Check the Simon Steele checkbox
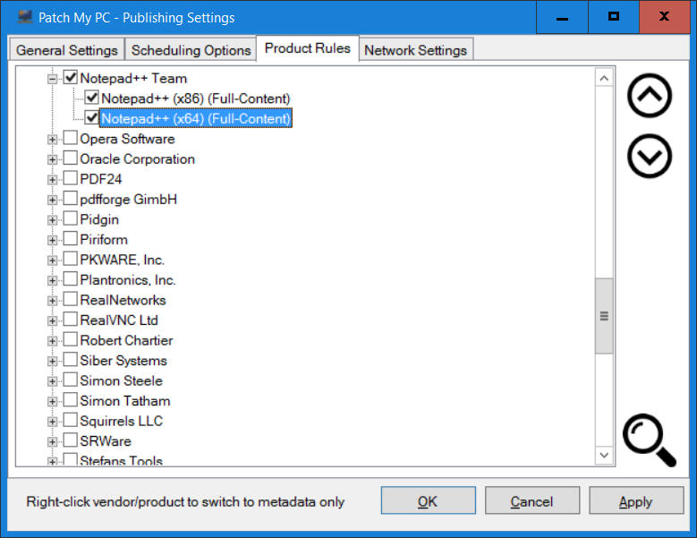The height and width of the screenshot is (538, 697). coord(70,380)
